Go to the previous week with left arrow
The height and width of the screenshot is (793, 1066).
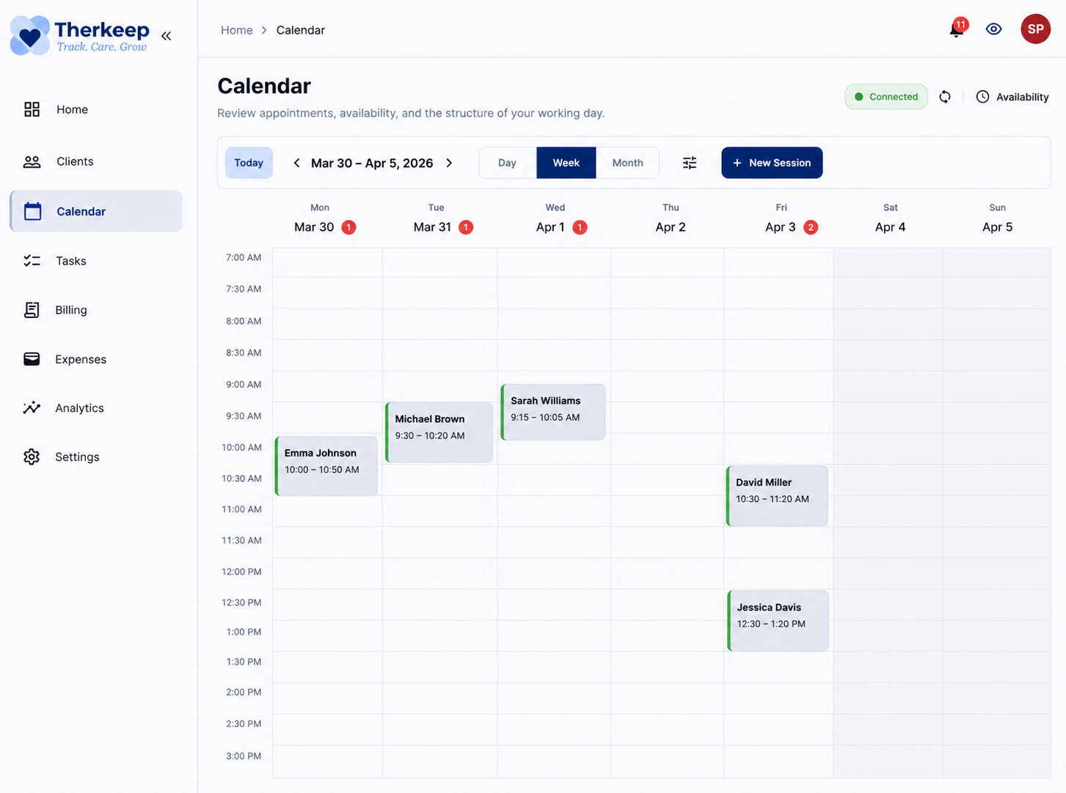[296, 163]
